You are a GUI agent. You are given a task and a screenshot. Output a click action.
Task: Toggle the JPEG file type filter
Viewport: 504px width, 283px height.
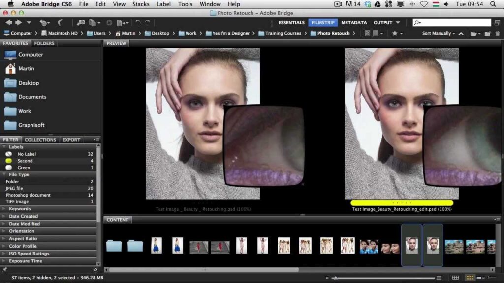14,188
